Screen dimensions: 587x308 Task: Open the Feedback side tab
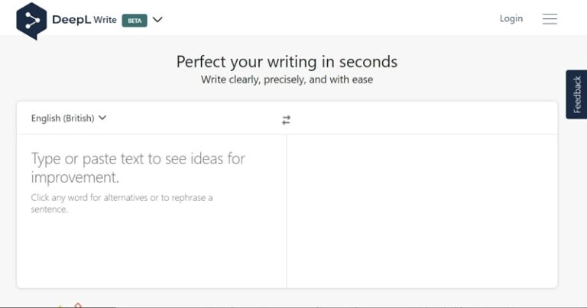point(576,94)
